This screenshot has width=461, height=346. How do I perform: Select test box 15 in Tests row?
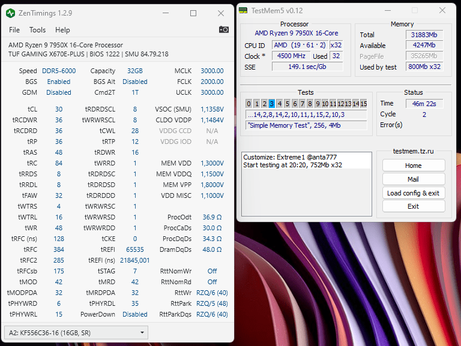coord(364,104)
